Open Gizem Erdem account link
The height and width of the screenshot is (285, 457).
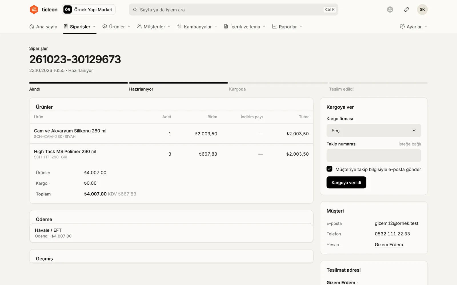389,245
